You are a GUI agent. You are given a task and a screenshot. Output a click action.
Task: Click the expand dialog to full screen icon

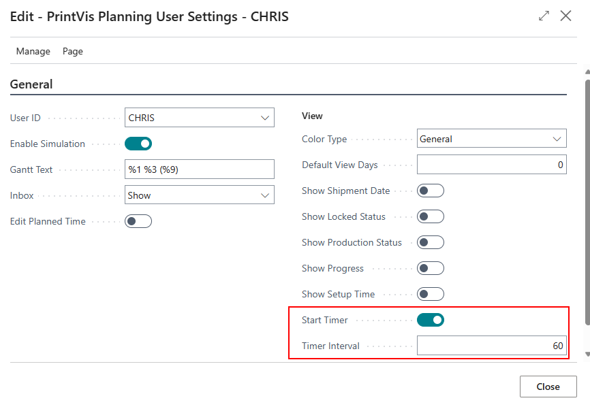pos(544,16)
